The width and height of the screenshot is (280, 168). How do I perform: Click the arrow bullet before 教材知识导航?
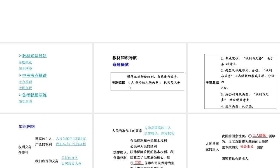(x=20, y=55)
